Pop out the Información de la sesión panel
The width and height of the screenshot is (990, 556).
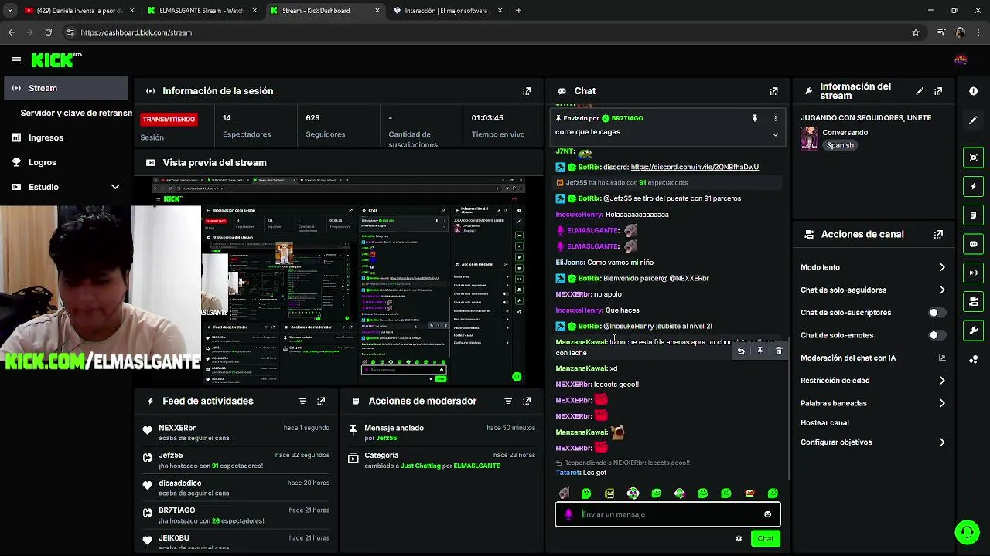[x=527, y=91]
